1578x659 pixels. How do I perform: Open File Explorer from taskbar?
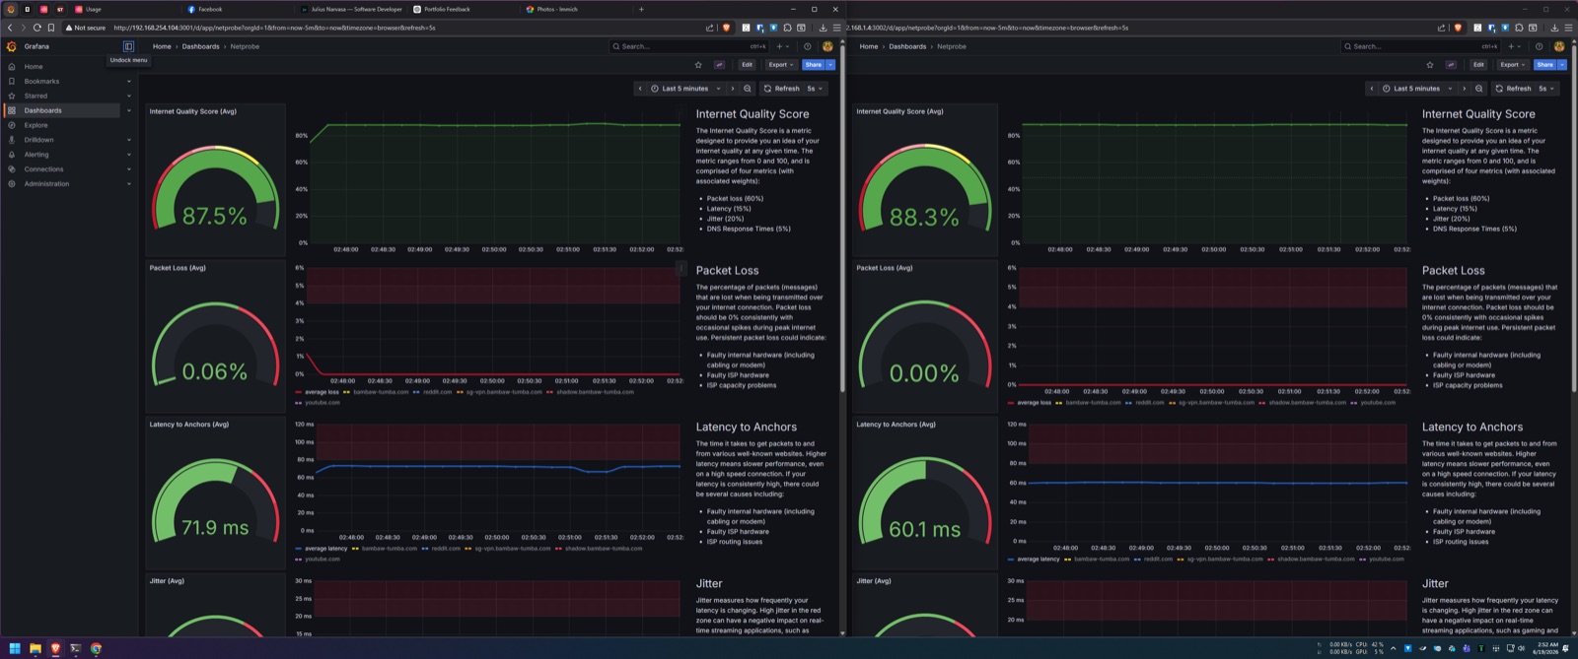click(x=35, y=648)
